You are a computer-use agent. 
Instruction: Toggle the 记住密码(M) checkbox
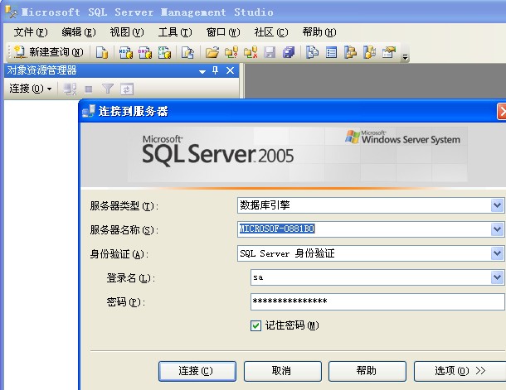coord(255,325)
